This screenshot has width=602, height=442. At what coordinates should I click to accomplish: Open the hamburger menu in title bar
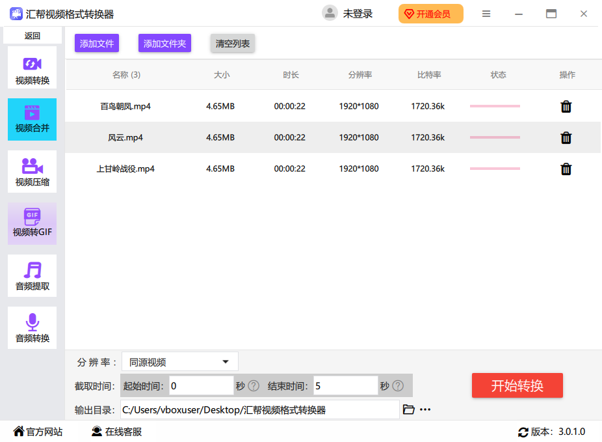tap(486, 14)
